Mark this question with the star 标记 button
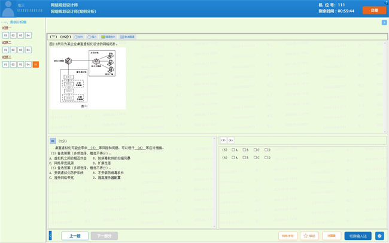 (x=309, y=236)
